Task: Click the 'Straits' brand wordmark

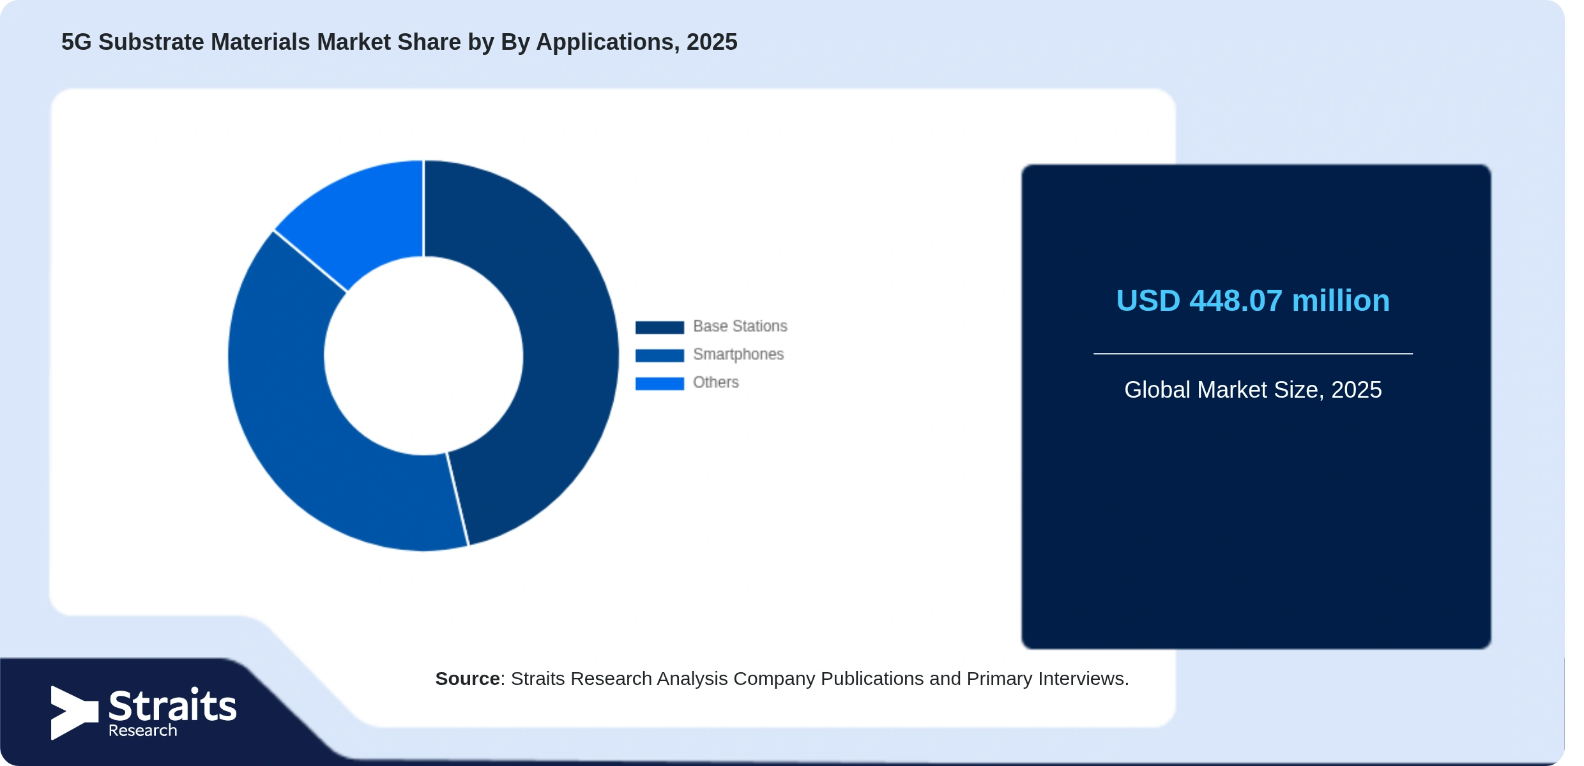Action: (172, 706)
